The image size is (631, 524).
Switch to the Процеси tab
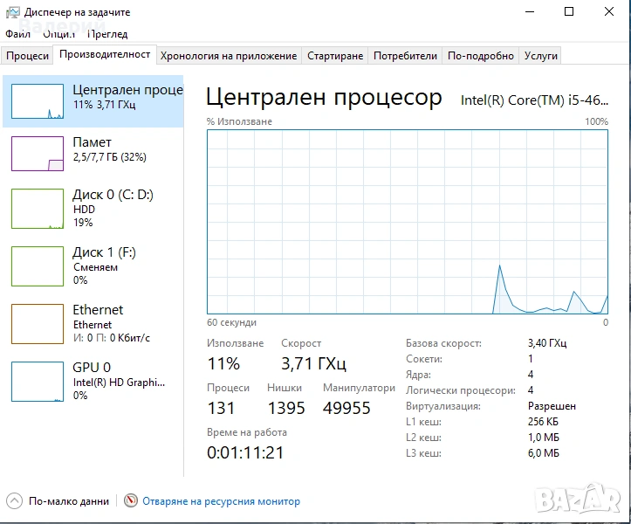click(27, 56)
